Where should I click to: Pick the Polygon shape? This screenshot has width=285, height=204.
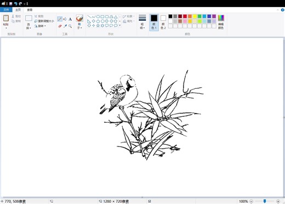coord(111,17)
